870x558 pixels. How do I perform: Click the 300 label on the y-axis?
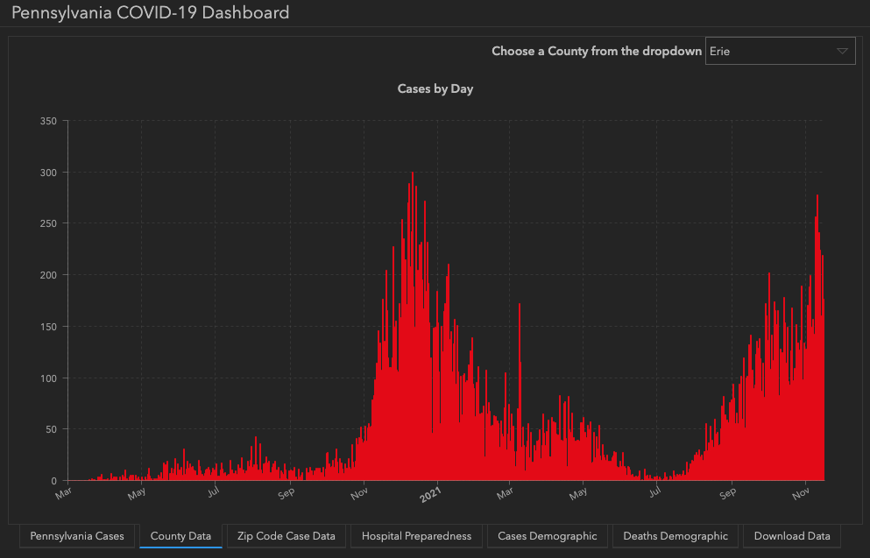48,173
